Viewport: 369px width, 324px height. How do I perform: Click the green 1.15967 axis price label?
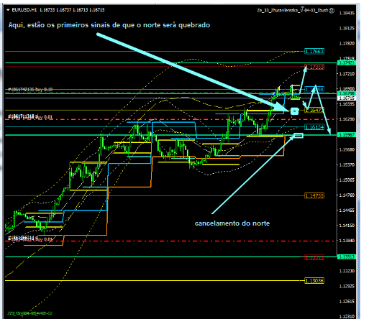click(x=347, y=135)
